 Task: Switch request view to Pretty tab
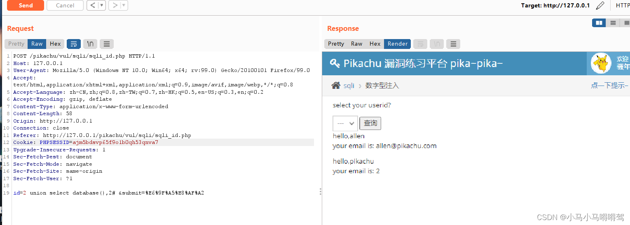[16, 44]
